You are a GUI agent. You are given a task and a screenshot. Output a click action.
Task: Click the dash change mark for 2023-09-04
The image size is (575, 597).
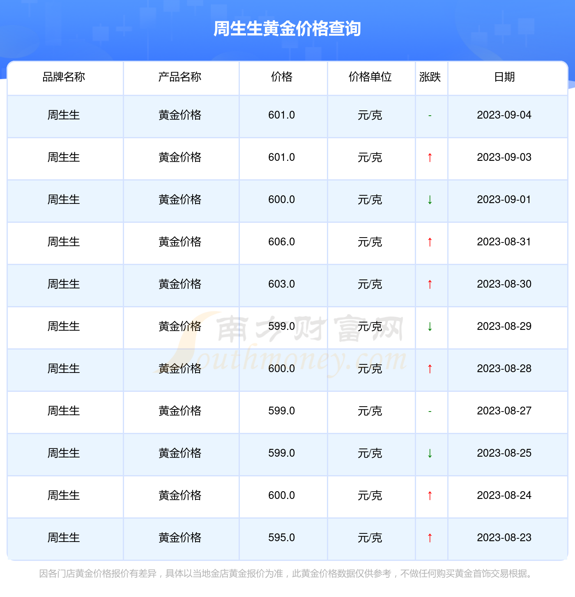(430, 116)
